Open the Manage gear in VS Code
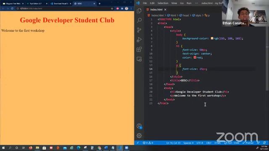 coord(139,135)
